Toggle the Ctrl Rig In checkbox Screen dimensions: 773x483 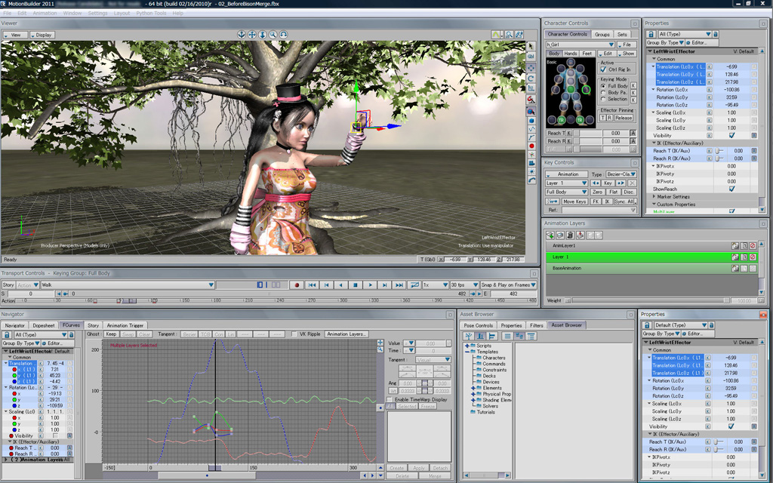[603, 69]
